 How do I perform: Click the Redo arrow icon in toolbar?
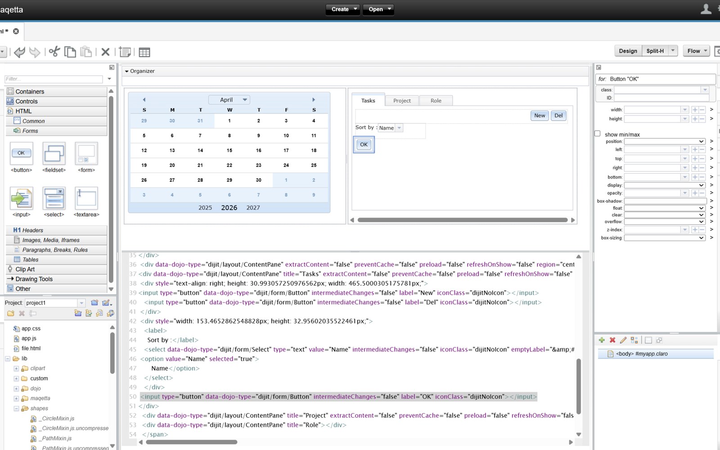tap(35, 52)
